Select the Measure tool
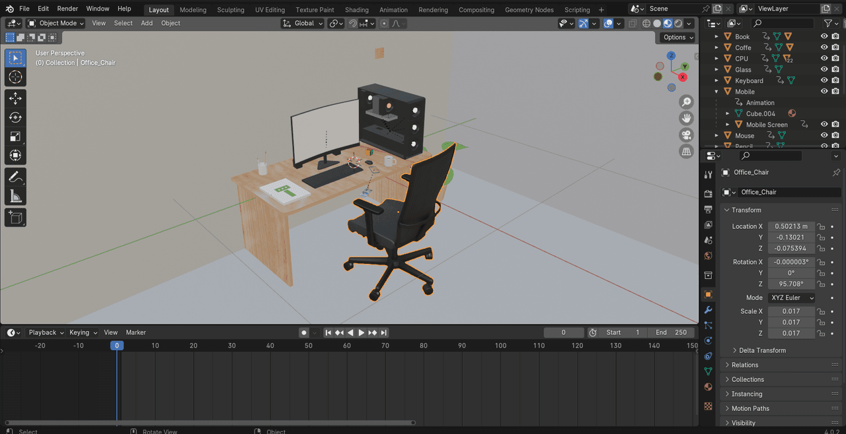The image size is (846, 434). pos(15,196)
